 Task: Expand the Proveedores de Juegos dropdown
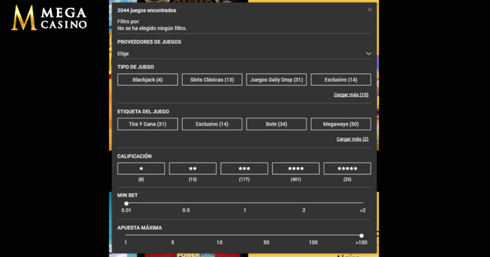click(x=244, y=53)
